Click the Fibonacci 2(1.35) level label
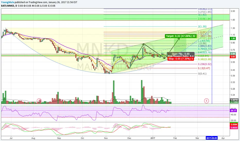Viewport: 240px width, 141px height. [202, 26]
